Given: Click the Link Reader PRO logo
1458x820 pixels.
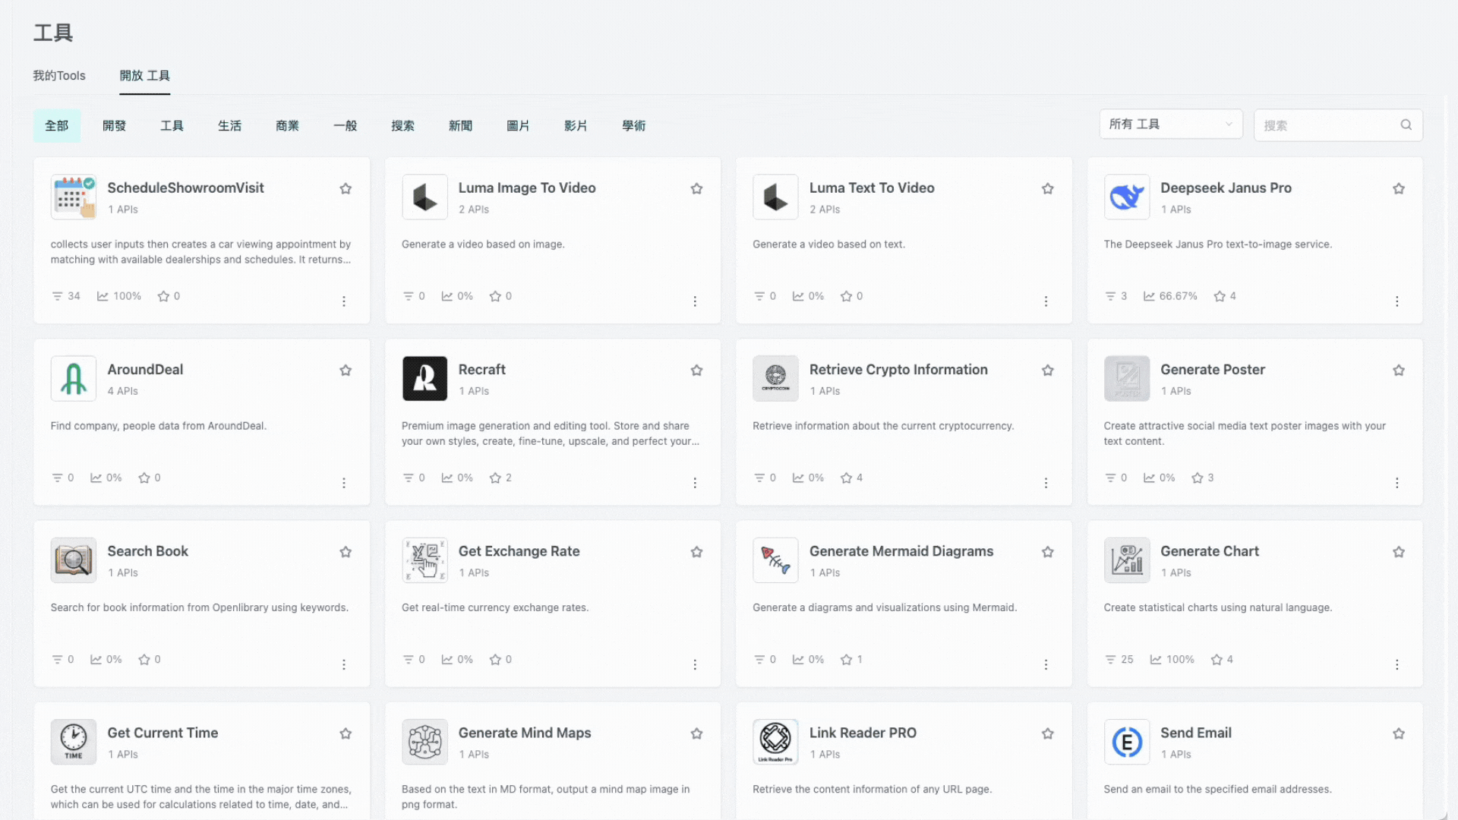Looking at the screenshot, I should [x=775, y=742].
